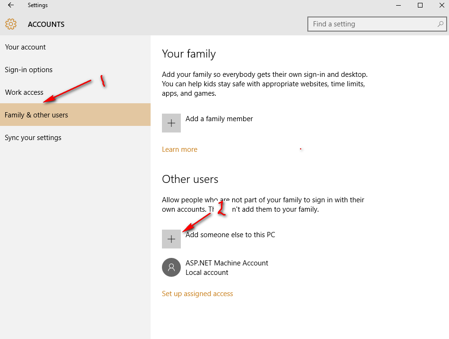The width and height of the screenshot is (449, 339).
Task: Open the Set up assigned access link
Action: point(197,294)
